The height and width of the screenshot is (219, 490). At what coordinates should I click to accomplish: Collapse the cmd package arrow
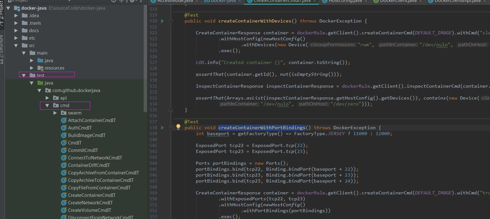click(47, 105)
